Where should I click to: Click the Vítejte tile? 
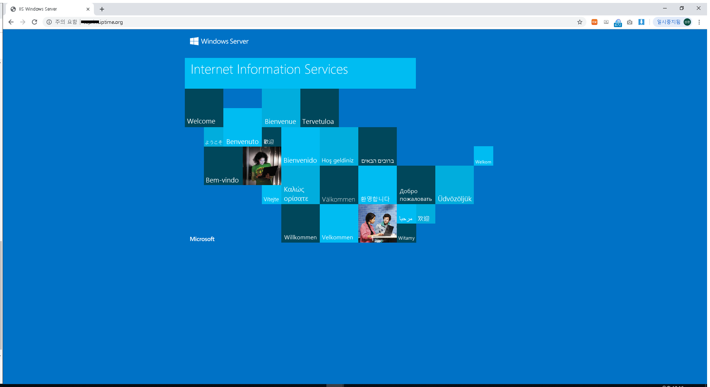click(x=271, y=195)
